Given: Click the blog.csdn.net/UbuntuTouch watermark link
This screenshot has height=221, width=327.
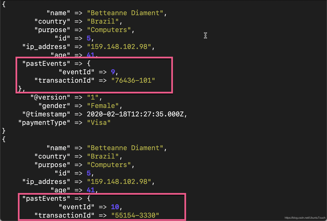Looking at the screenshot, I should [x=305, y=218].
